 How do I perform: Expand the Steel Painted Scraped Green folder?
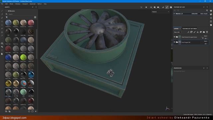click(x=177, y=37)
